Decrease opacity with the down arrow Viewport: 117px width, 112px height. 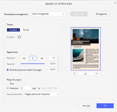58,65
